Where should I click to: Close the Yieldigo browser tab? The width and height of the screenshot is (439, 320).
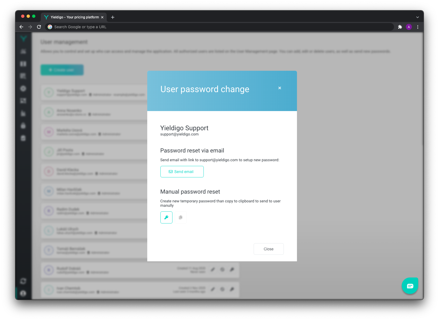tap(102, 17)
